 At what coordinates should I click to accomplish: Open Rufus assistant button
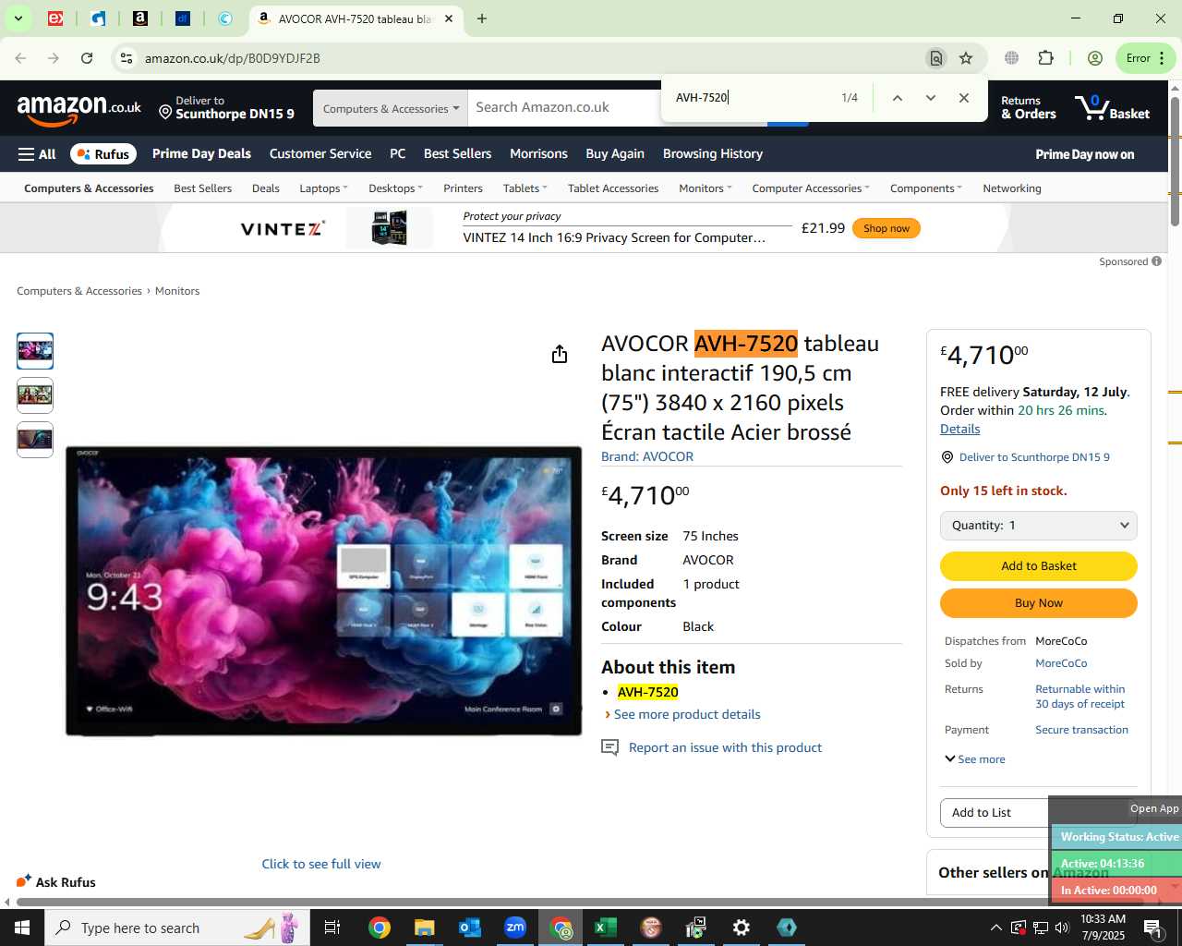pos(103,154)
